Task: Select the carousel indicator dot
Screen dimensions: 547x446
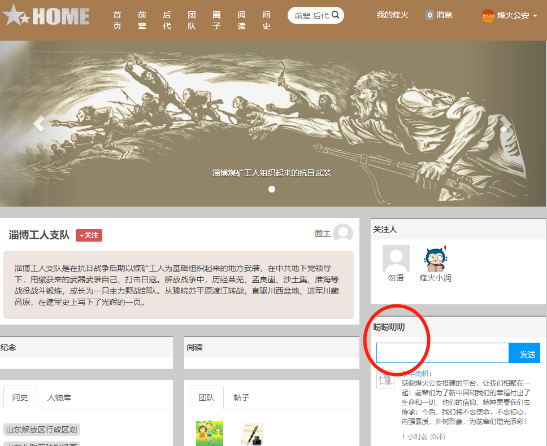Action: [272, 189]
